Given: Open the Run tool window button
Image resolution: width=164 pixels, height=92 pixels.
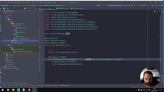Looking at the screenshot, I should pos(10,85).
